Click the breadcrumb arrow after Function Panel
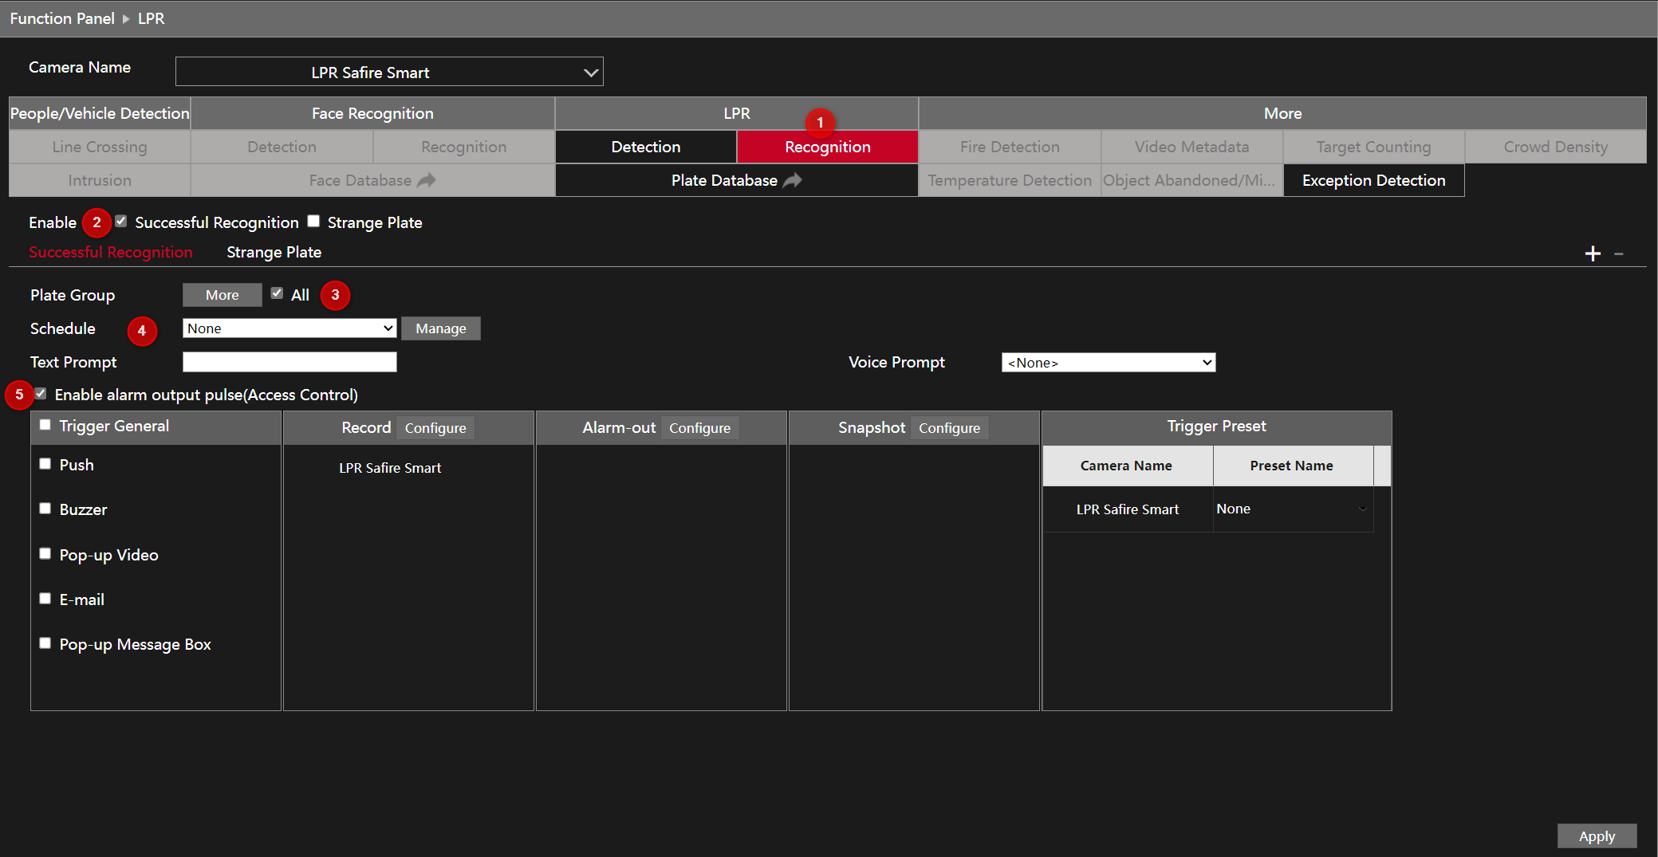 124,18
